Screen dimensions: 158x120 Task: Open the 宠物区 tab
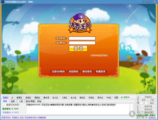28,98
